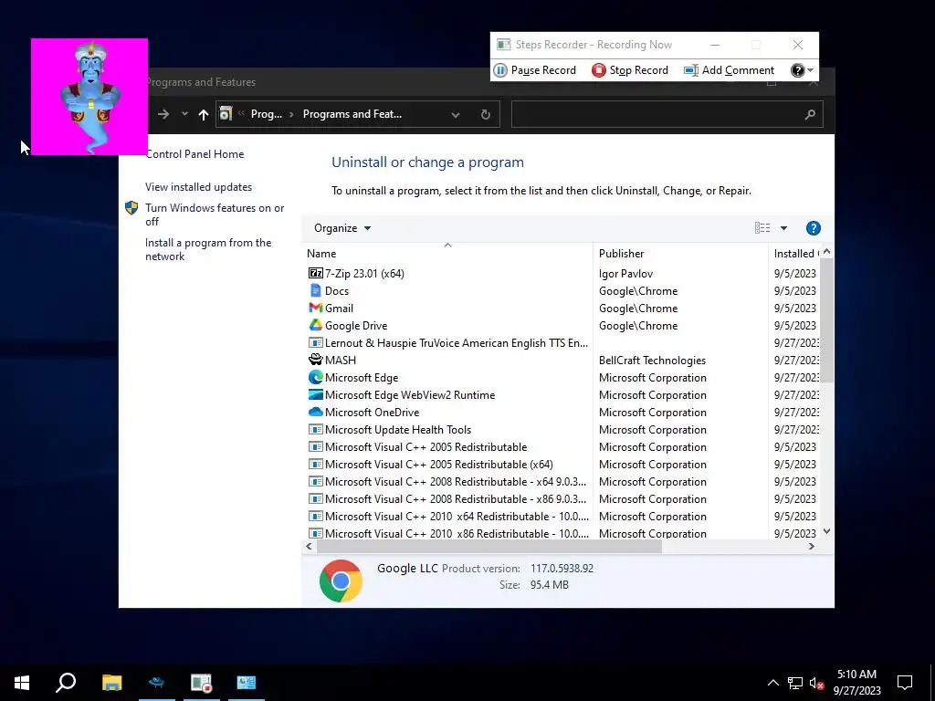Open File Explorer from the taskbar

[x=111, y=683]
